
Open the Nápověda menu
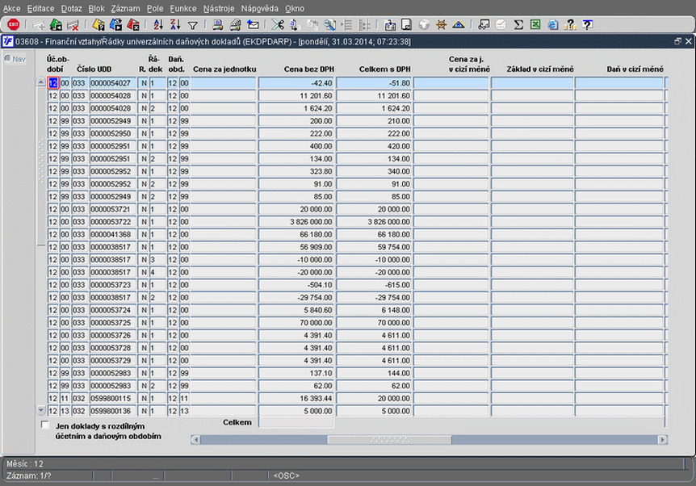coord(260,8)
